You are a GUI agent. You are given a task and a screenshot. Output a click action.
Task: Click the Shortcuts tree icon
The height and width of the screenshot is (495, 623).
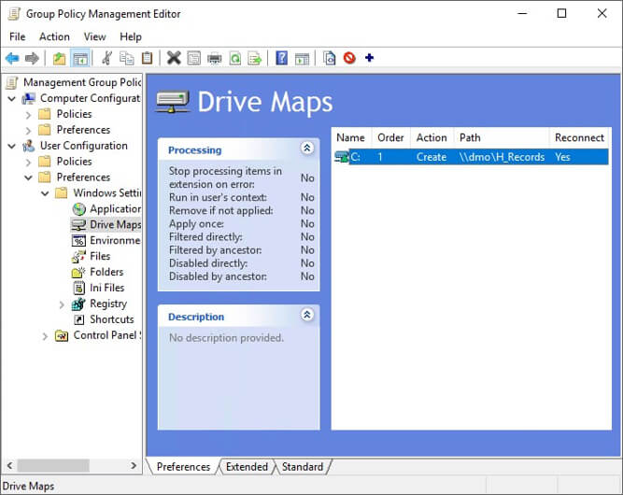79,319
